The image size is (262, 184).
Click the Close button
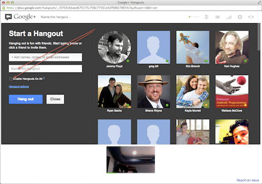pos(55,99)
